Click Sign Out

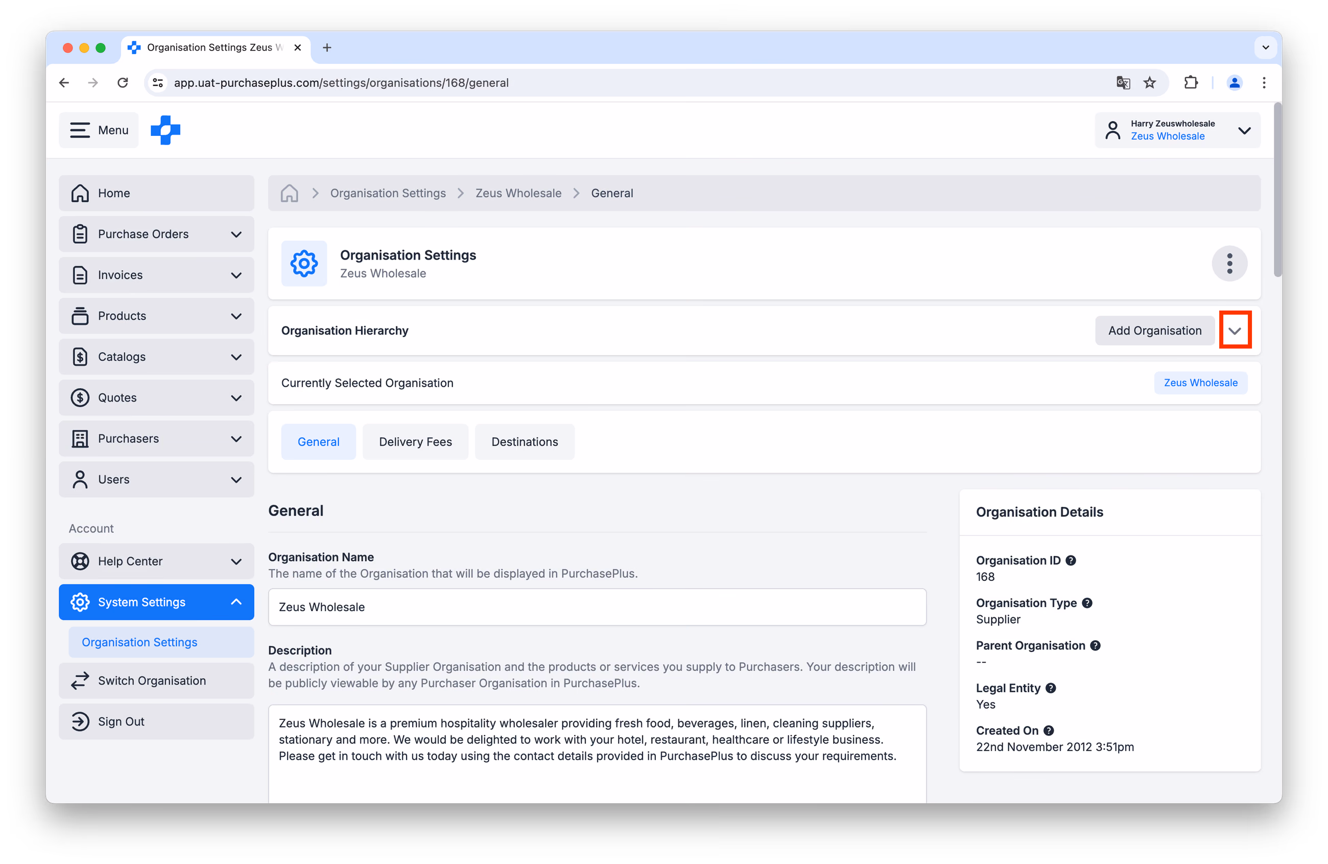pyautogui.click(x=156, y=721)
